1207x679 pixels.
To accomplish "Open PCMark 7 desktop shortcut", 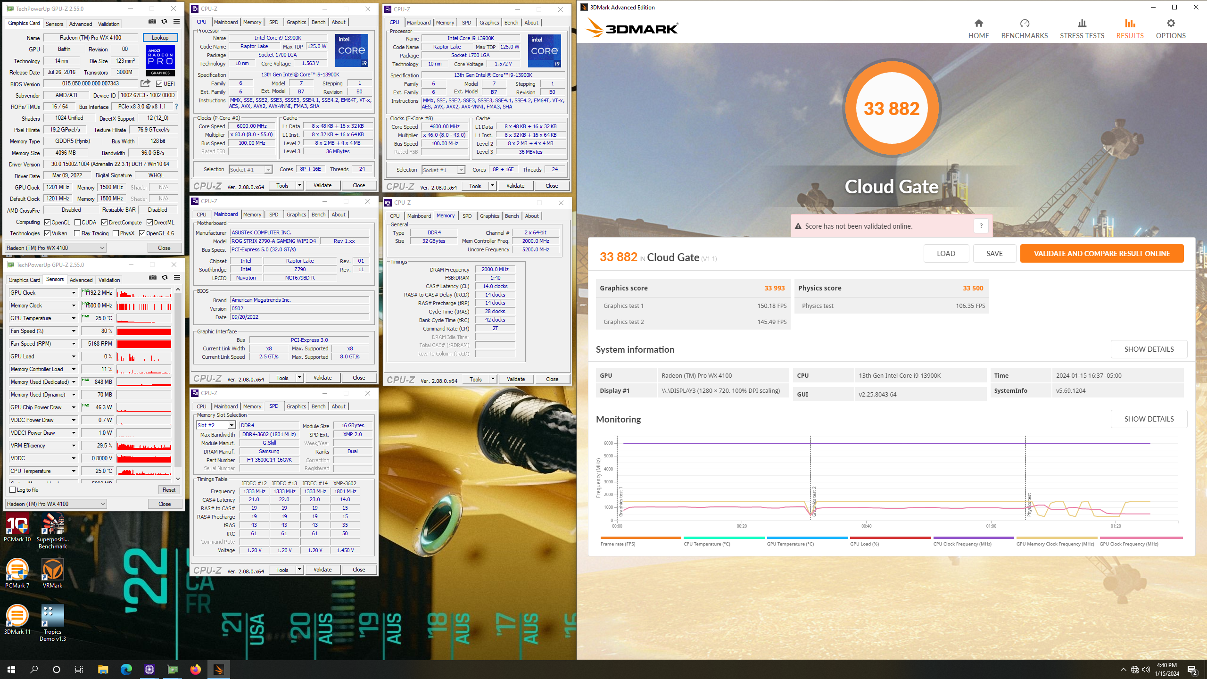I will (17, 573).
